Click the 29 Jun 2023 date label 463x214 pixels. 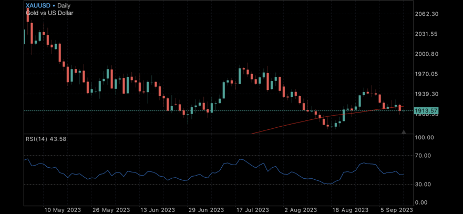[207, 210]
